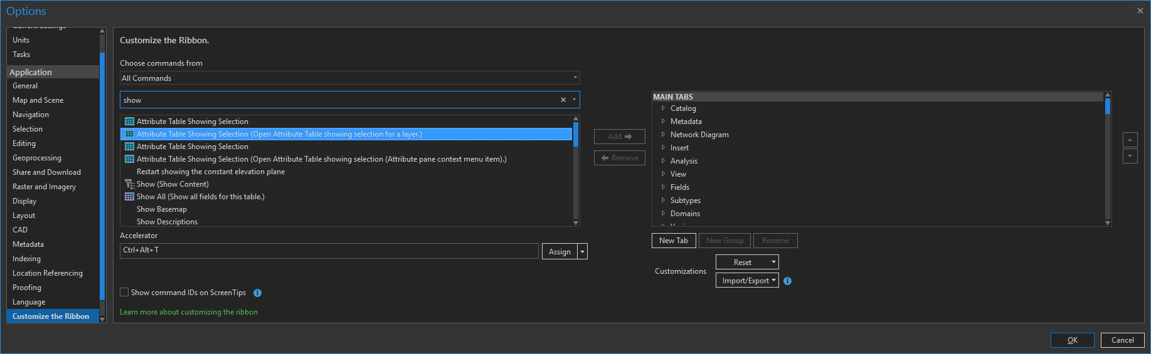Select 'Show Basemap' command
Viewport: 1151px width, 354px height.
[x=346, y=209]
